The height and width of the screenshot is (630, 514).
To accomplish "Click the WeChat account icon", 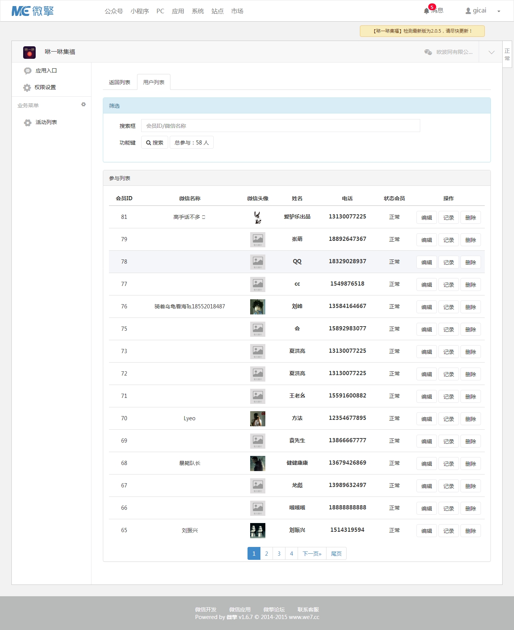I will pyautogui.click(x=428, y=52).
